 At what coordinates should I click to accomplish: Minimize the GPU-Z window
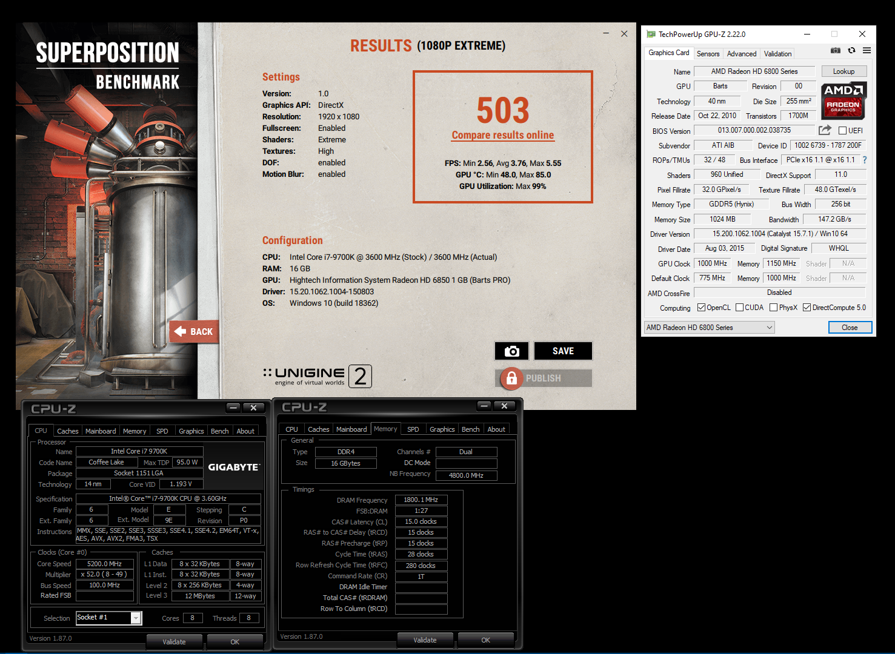[x=807, y=35]
